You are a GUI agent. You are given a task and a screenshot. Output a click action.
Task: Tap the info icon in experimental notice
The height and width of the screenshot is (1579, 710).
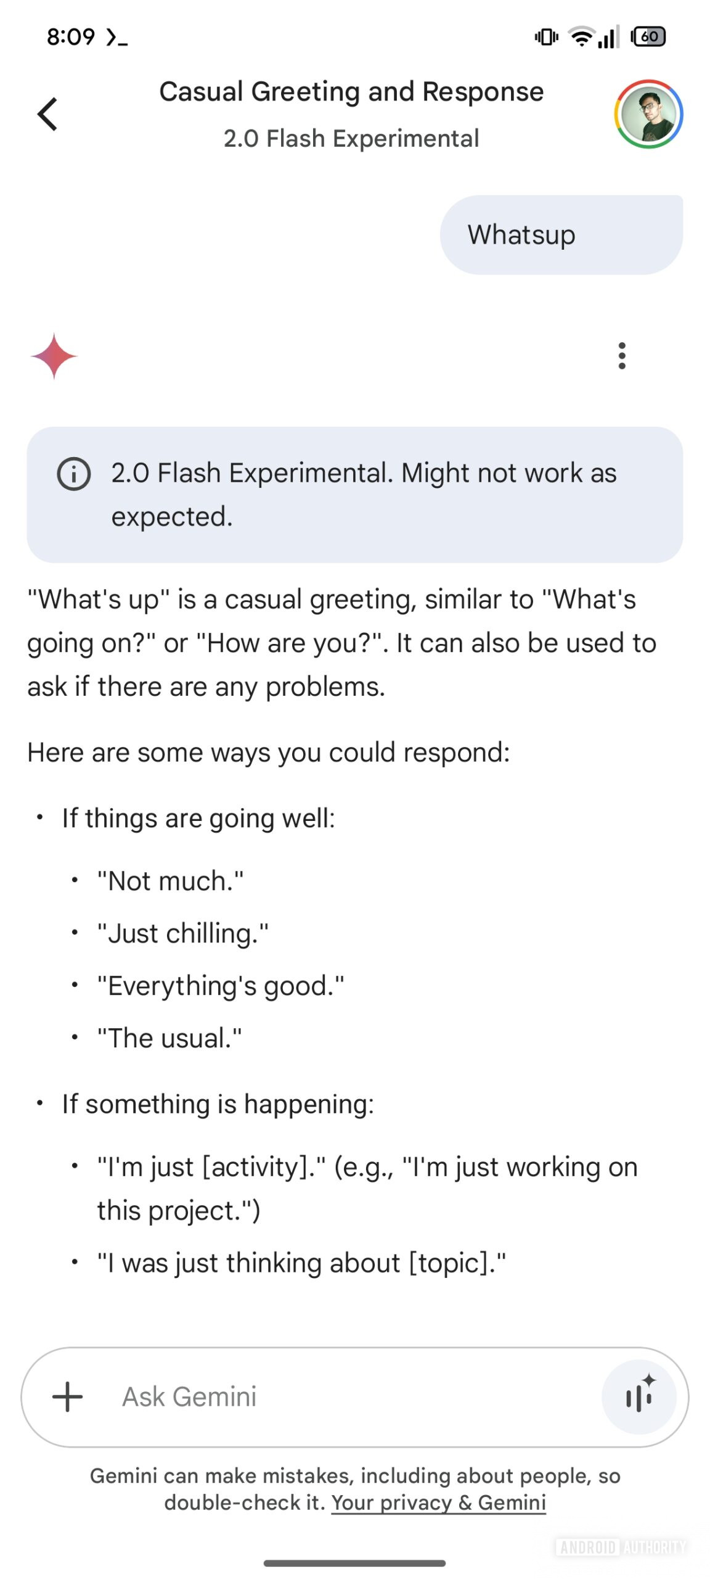pos(74,474)
